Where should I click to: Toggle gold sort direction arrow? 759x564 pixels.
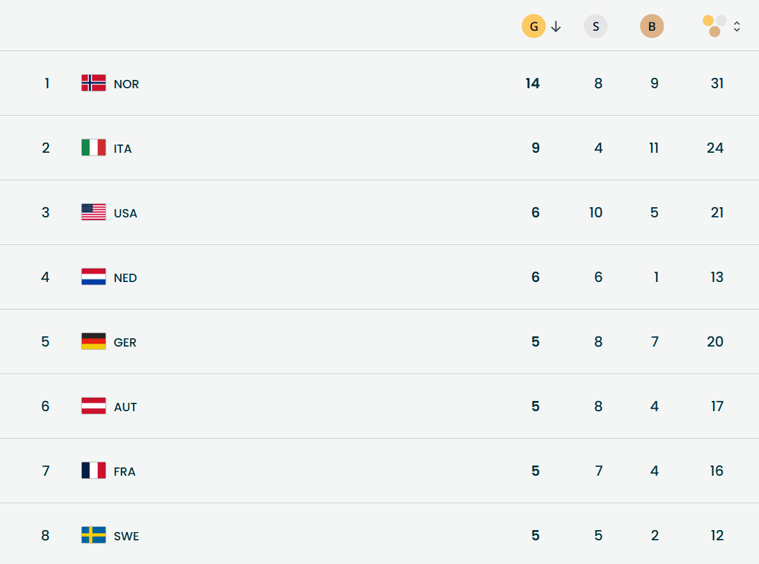pyautogui.click(x=556, y=27)
